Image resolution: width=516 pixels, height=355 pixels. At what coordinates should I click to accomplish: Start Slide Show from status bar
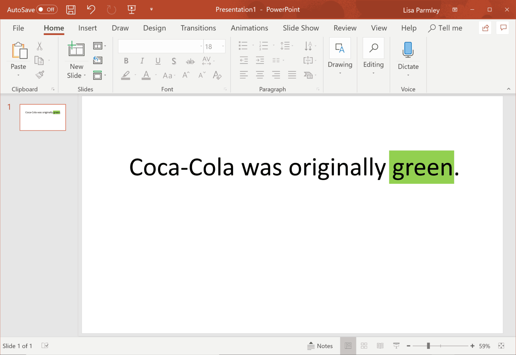(x=396, y=346)
